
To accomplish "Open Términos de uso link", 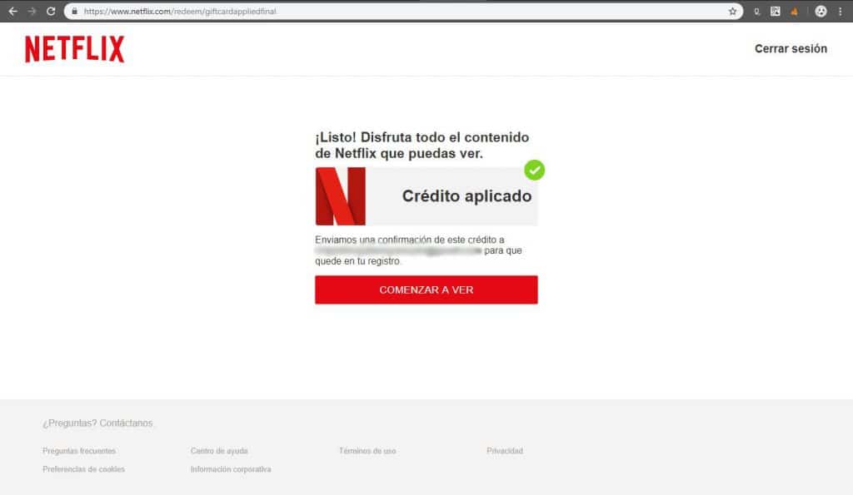I will (367, 450).
